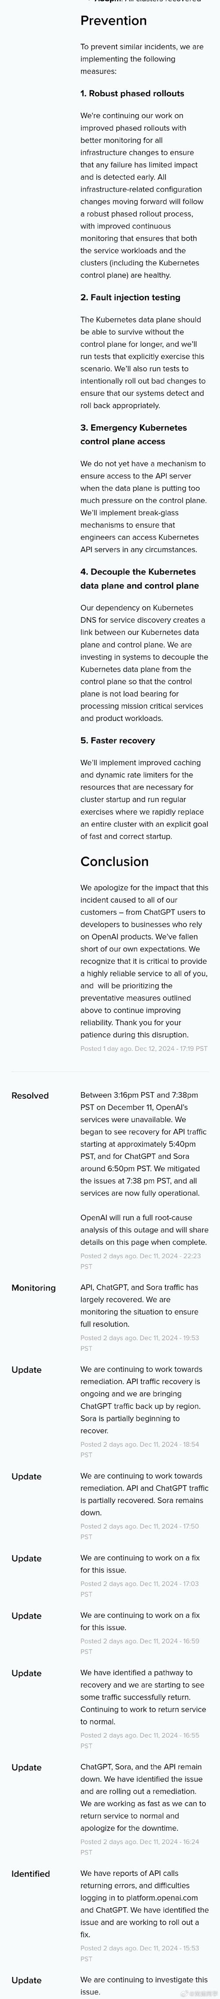Click the '2. Fault injection testing' heading
This screenshot has height=1999, width=220.
tap(130, 297)
